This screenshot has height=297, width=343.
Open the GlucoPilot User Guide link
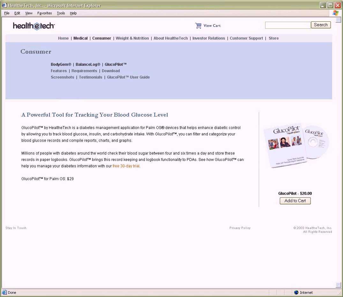click(128, 77)
